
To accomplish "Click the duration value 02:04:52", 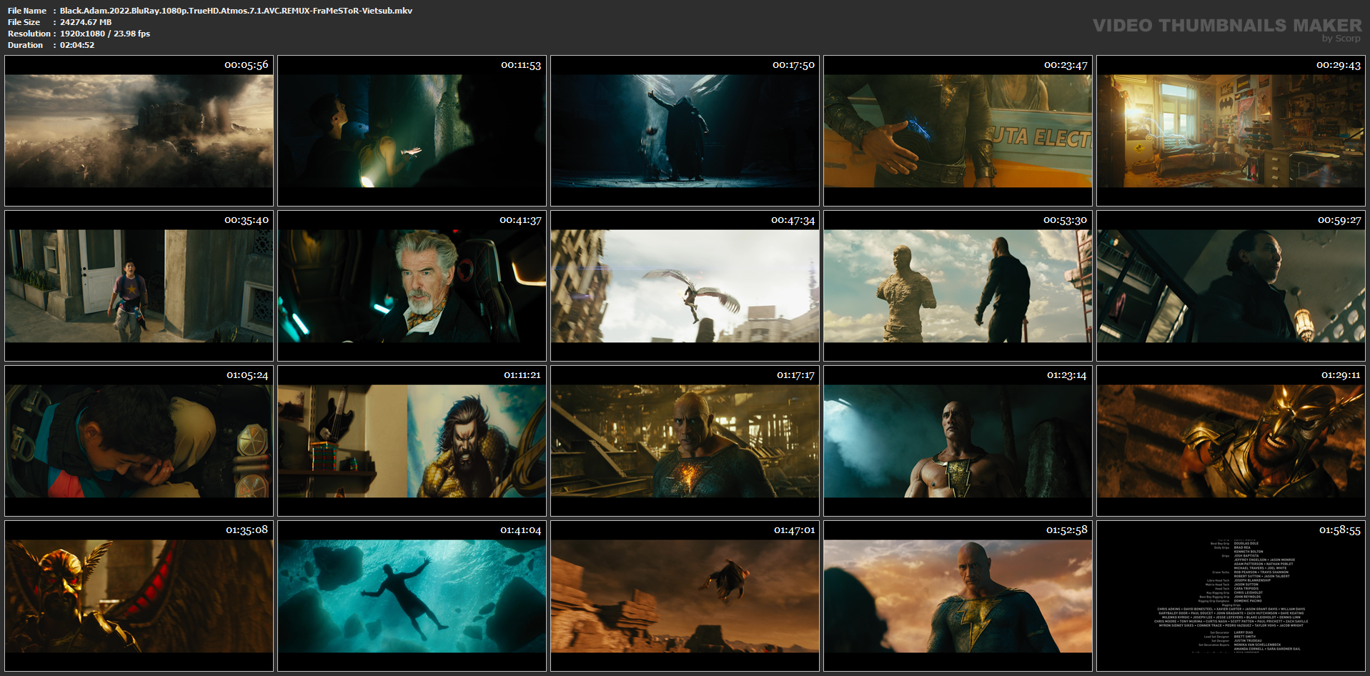I will (x=77, y=45).
